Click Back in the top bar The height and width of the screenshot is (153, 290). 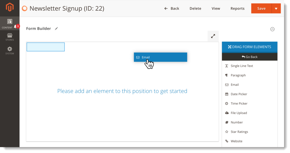172,8
